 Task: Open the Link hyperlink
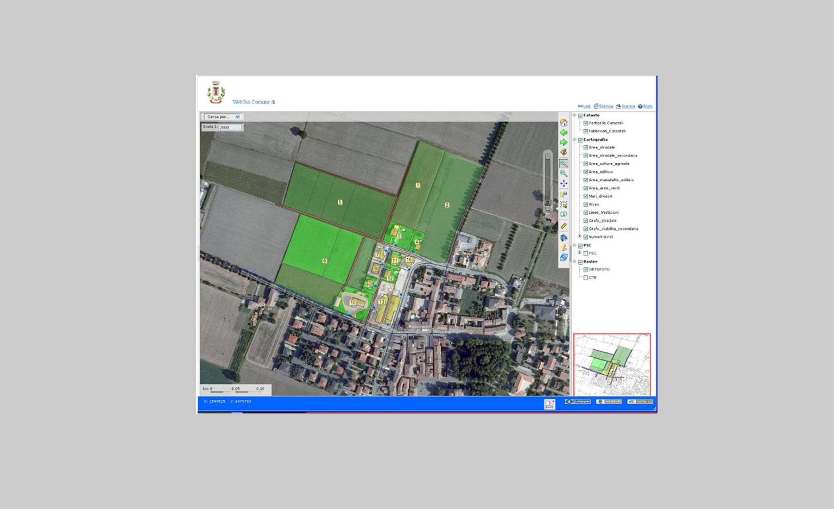587,106
